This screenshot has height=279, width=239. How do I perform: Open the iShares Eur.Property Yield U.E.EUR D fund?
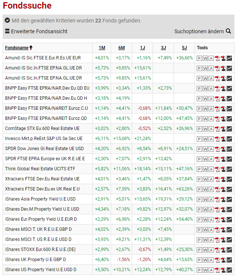(x=41, y=219)
